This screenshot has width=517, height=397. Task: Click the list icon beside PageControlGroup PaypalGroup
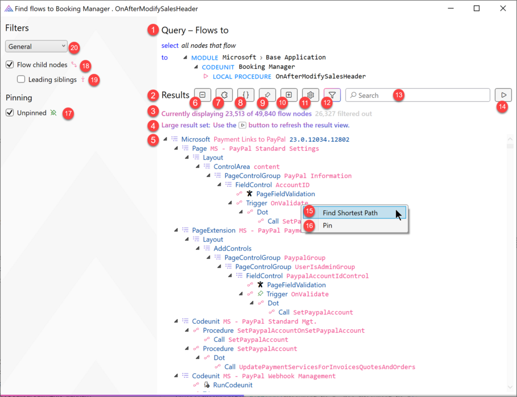coord(218,258)
